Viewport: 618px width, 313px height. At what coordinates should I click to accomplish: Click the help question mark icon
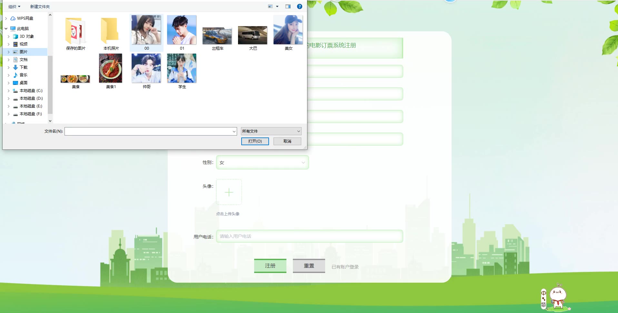[x=300, y=6]
